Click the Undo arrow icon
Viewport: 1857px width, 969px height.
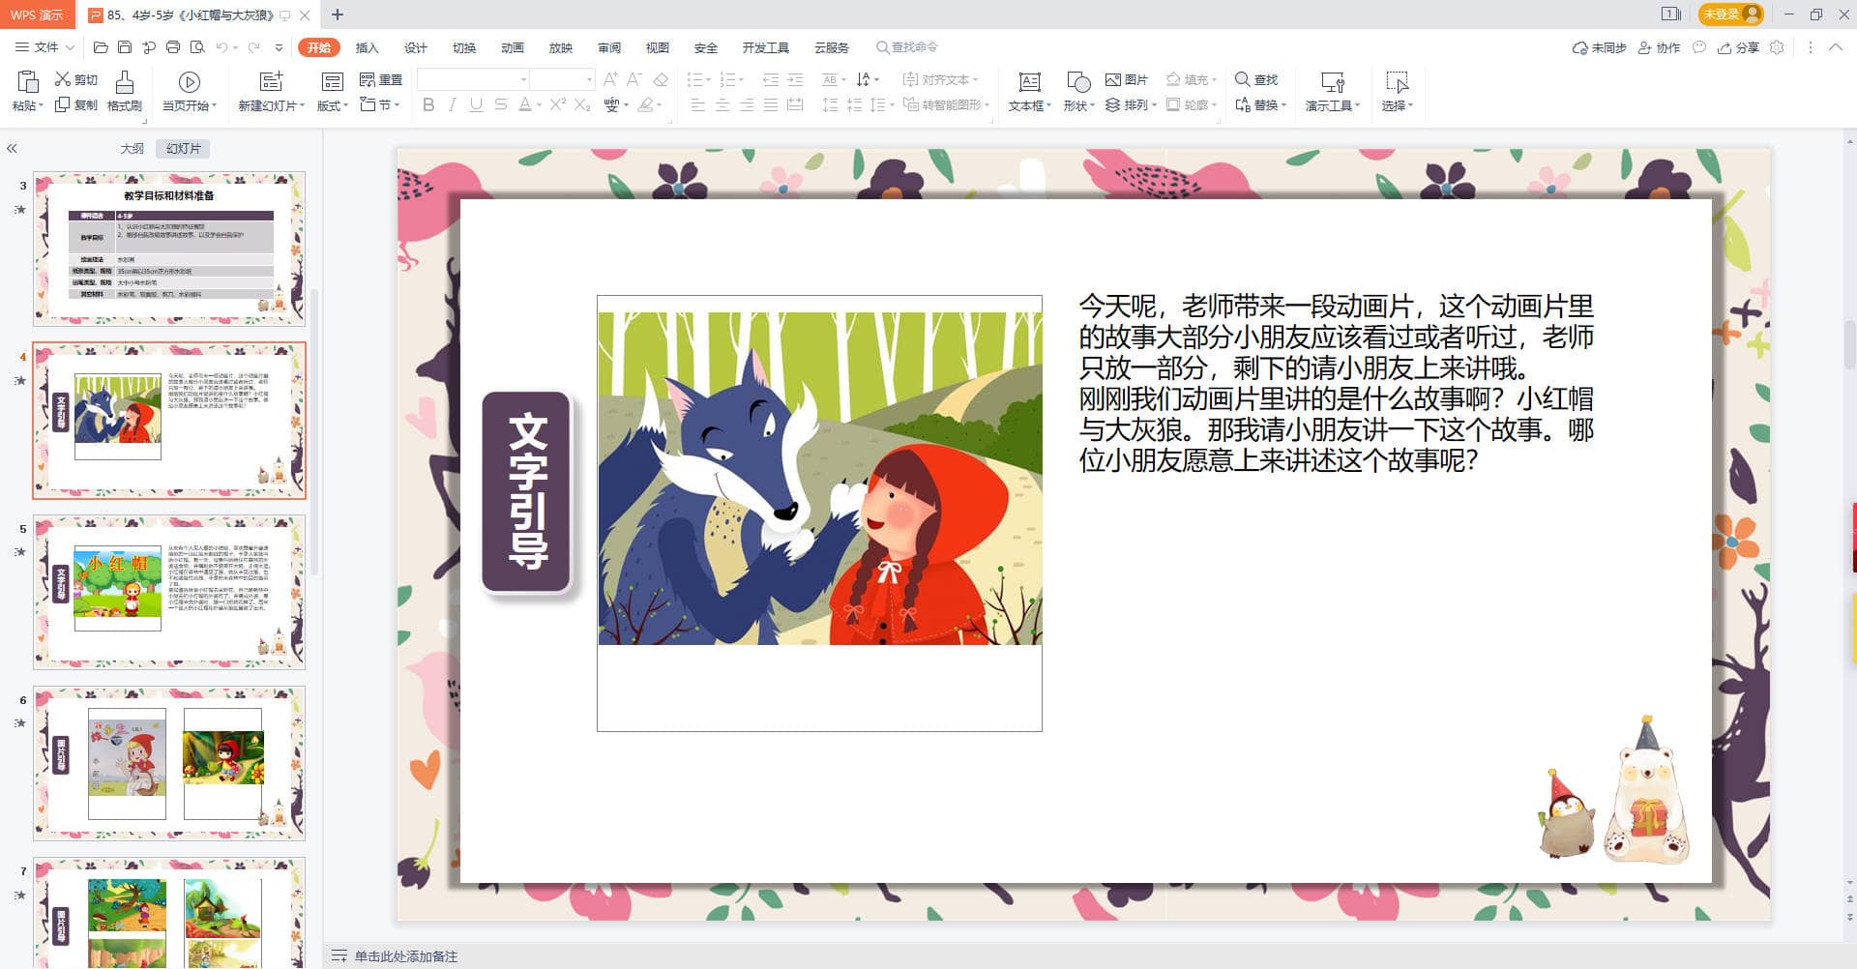point(222,47)
